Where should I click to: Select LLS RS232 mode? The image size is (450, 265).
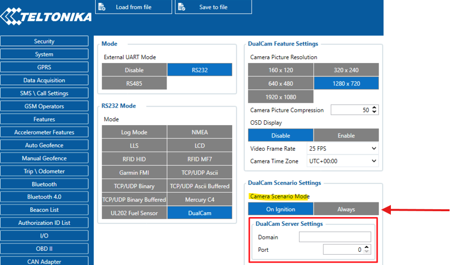134,146
